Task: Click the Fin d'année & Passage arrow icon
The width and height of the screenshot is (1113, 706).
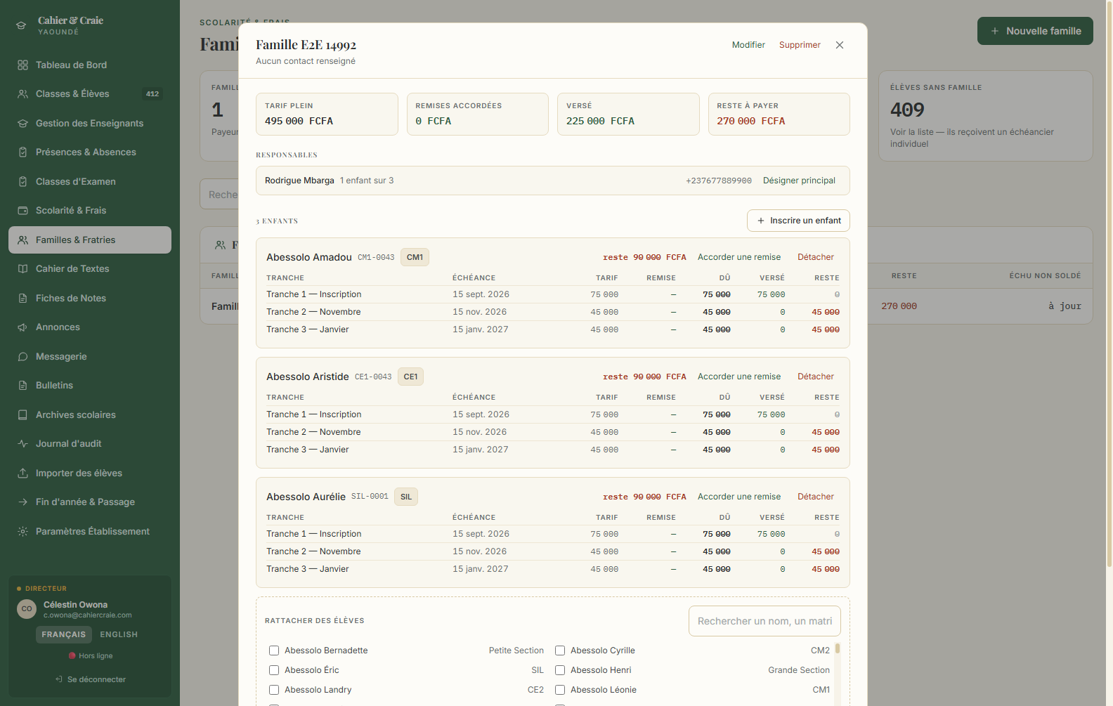Action: [x=22, y=502]
